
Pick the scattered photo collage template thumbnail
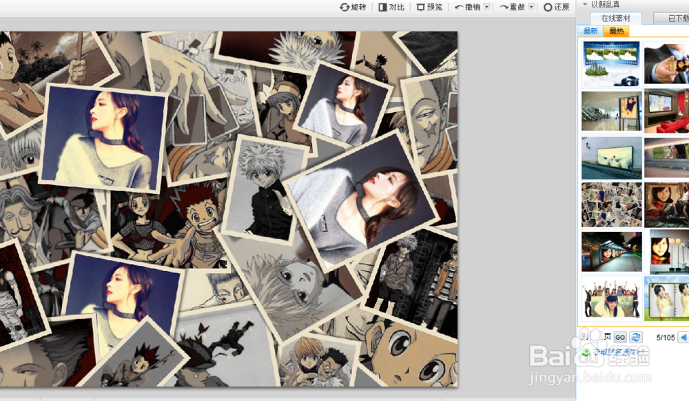(x=612, y=205)
